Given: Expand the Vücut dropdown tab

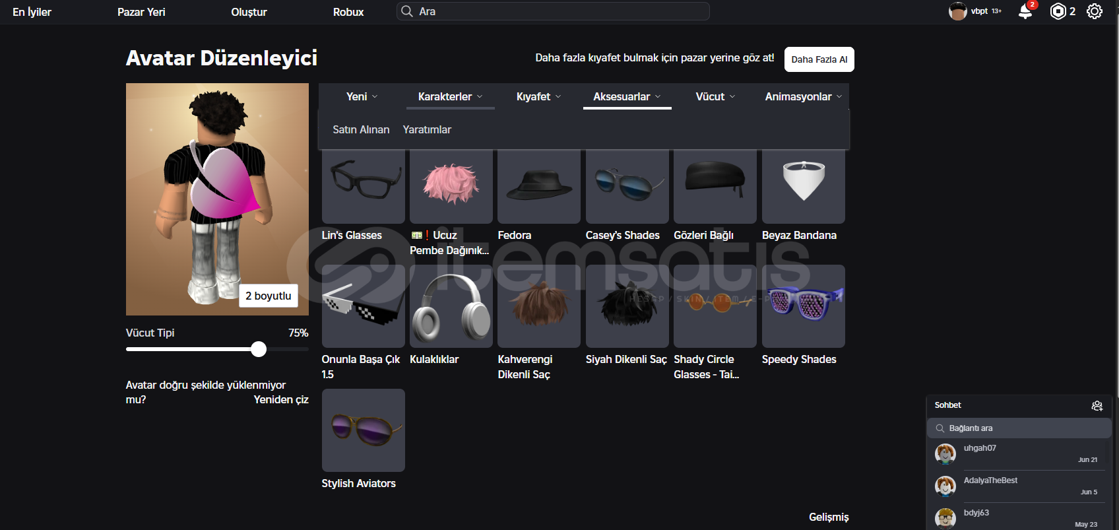Looking at the screenshot, I should pyautogui.click(x=715, y=96).
